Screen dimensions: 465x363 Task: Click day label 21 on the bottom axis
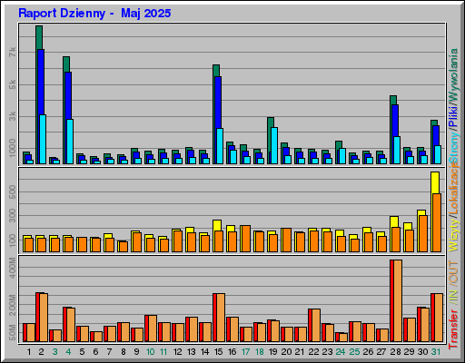pyautogui.click(x=300, y=352)
